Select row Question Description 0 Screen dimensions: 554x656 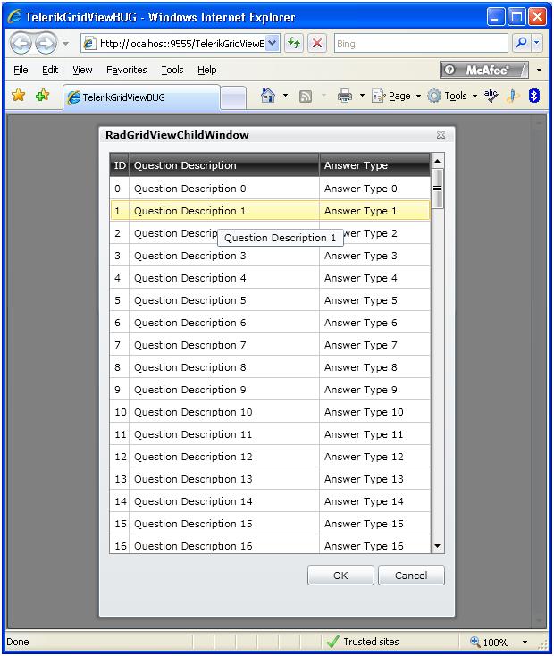pos(270,189)
